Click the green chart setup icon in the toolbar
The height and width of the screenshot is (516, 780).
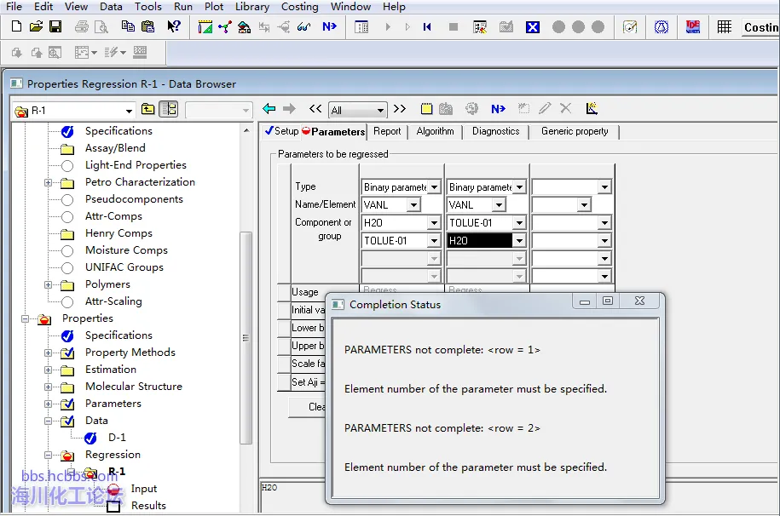205,27
